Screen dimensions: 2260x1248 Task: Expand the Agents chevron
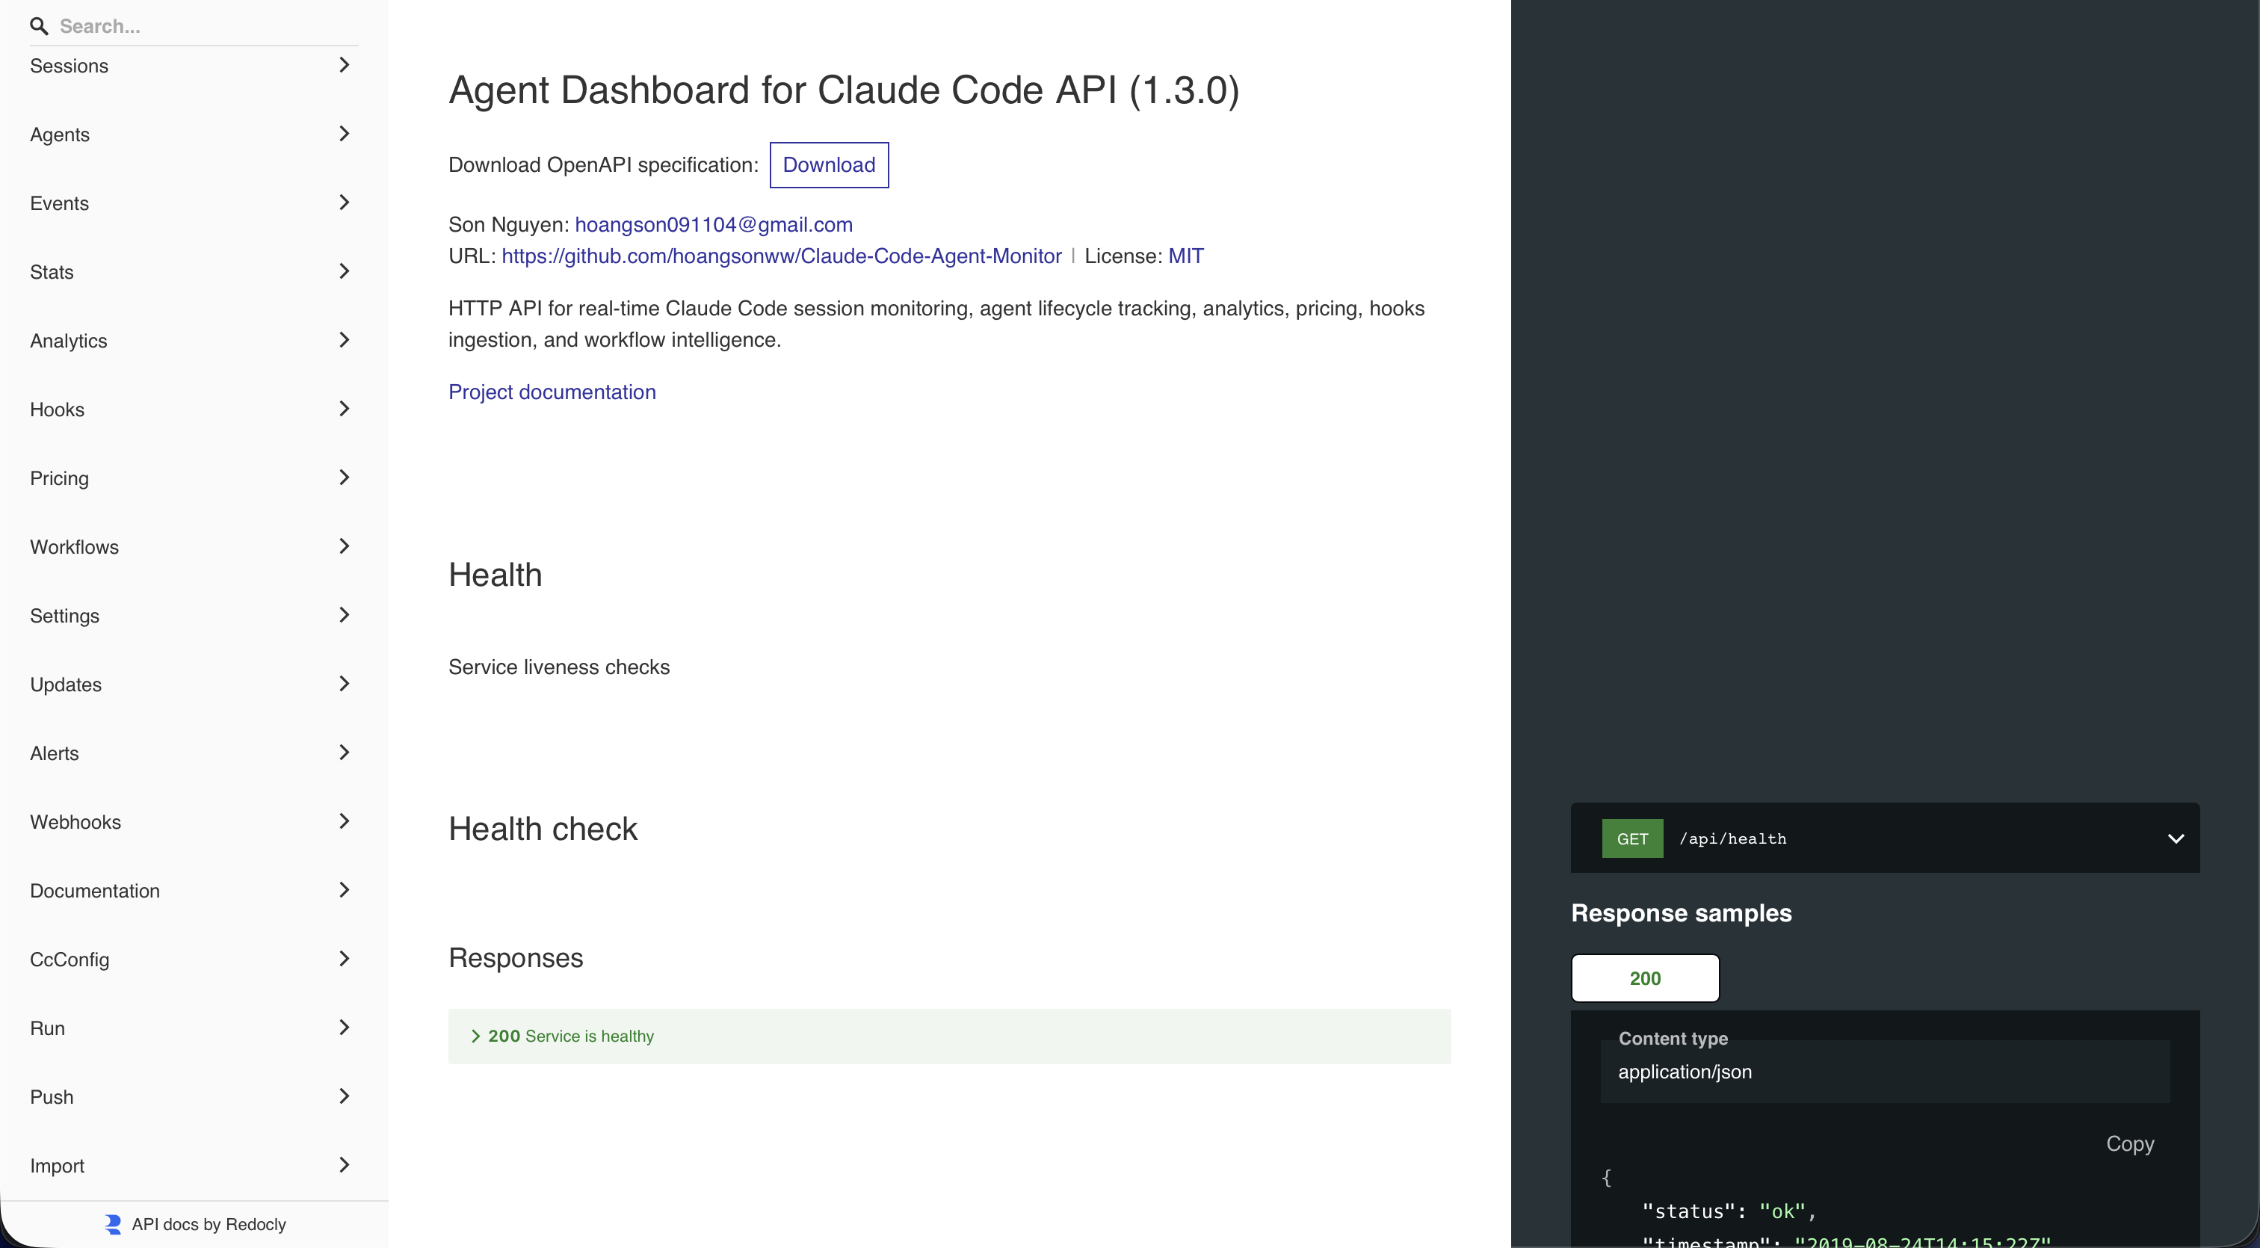pos(344,133)
